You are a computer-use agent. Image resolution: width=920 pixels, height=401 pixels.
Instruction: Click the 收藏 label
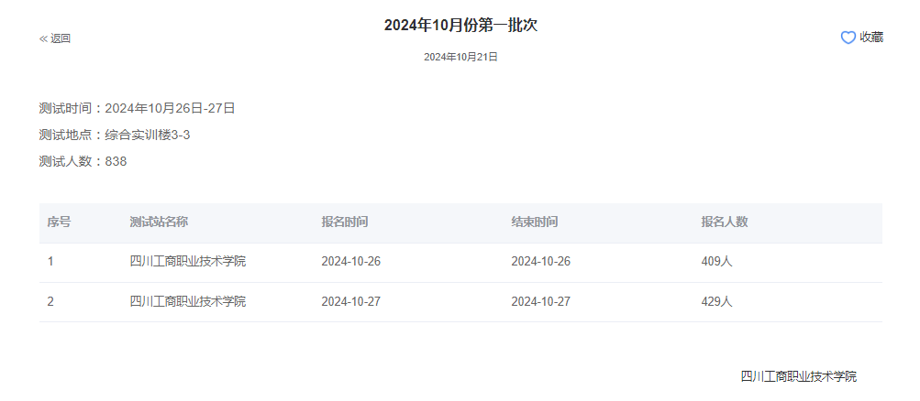(x=871, y=38)
